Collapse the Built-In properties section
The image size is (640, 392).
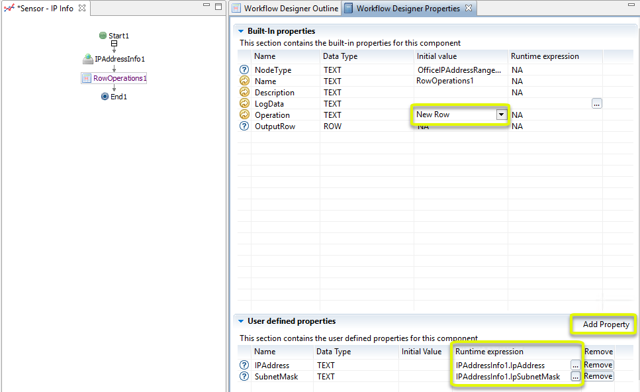[241, 31]
